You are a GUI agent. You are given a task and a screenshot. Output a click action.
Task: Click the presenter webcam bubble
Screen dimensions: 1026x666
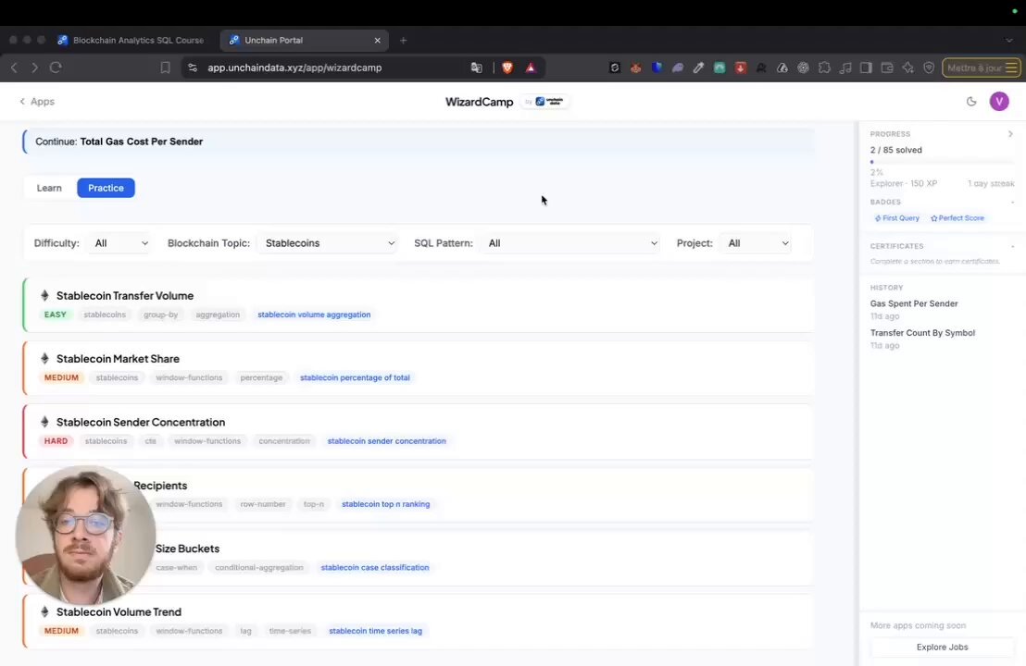click(x=86, y=535)
